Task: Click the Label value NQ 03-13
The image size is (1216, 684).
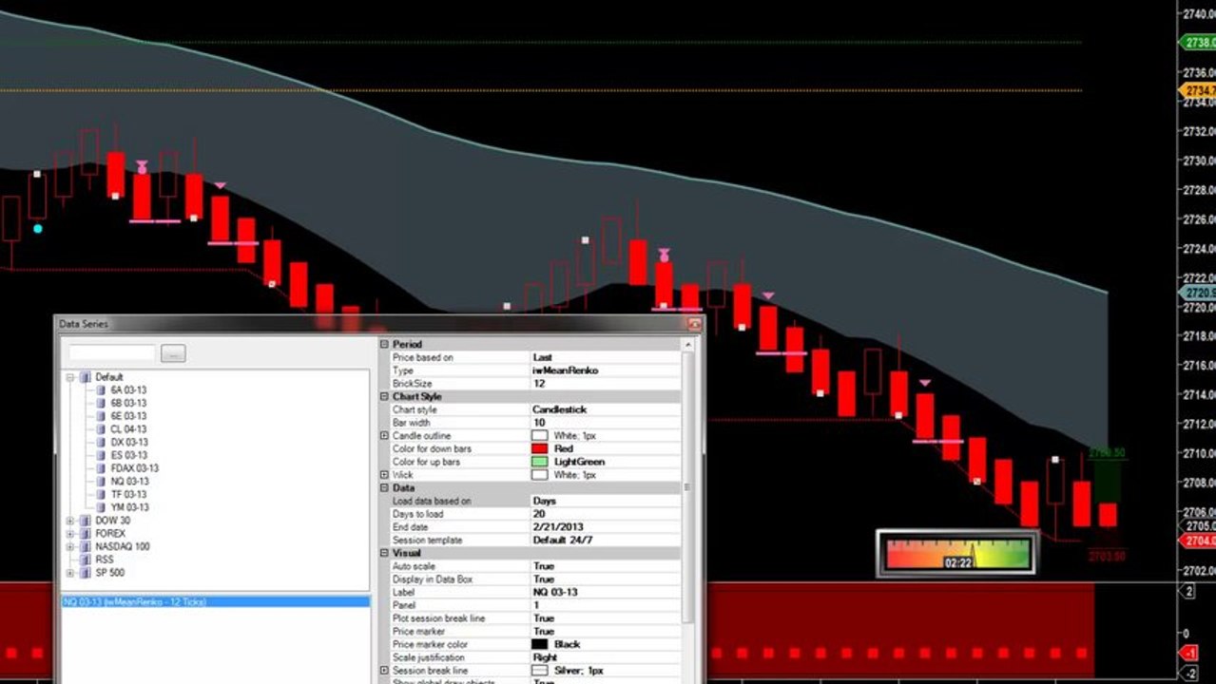Action: point(605,592)
